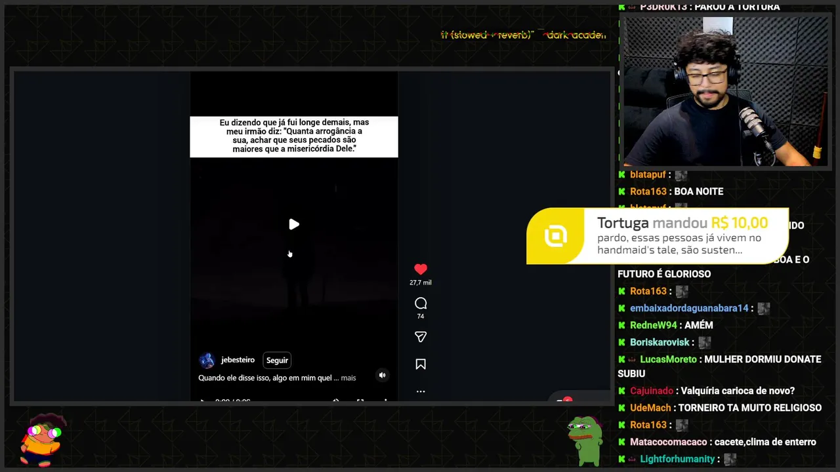Like the reel with heart icon
This screenshot has width=840, height=472.
(x=421, y=269)
